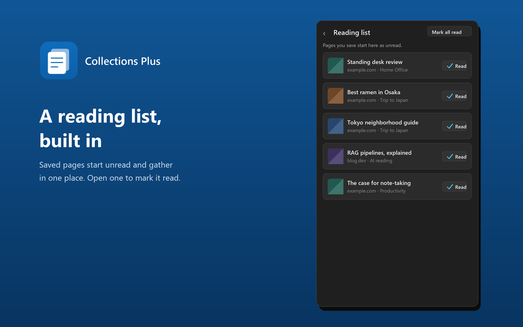Open the Standing desk review thumbnail
The width and height of the screenshot is (523, 327).
(x=335, y=65)
